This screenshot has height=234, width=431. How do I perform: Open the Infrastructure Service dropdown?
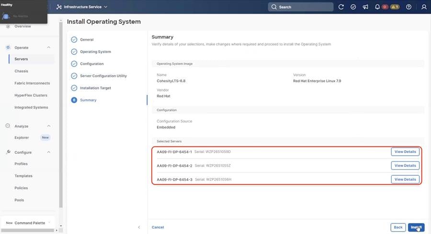(82, 7)
